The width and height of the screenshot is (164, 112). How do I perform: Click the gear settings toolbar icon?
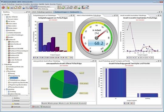click(28, 7)
